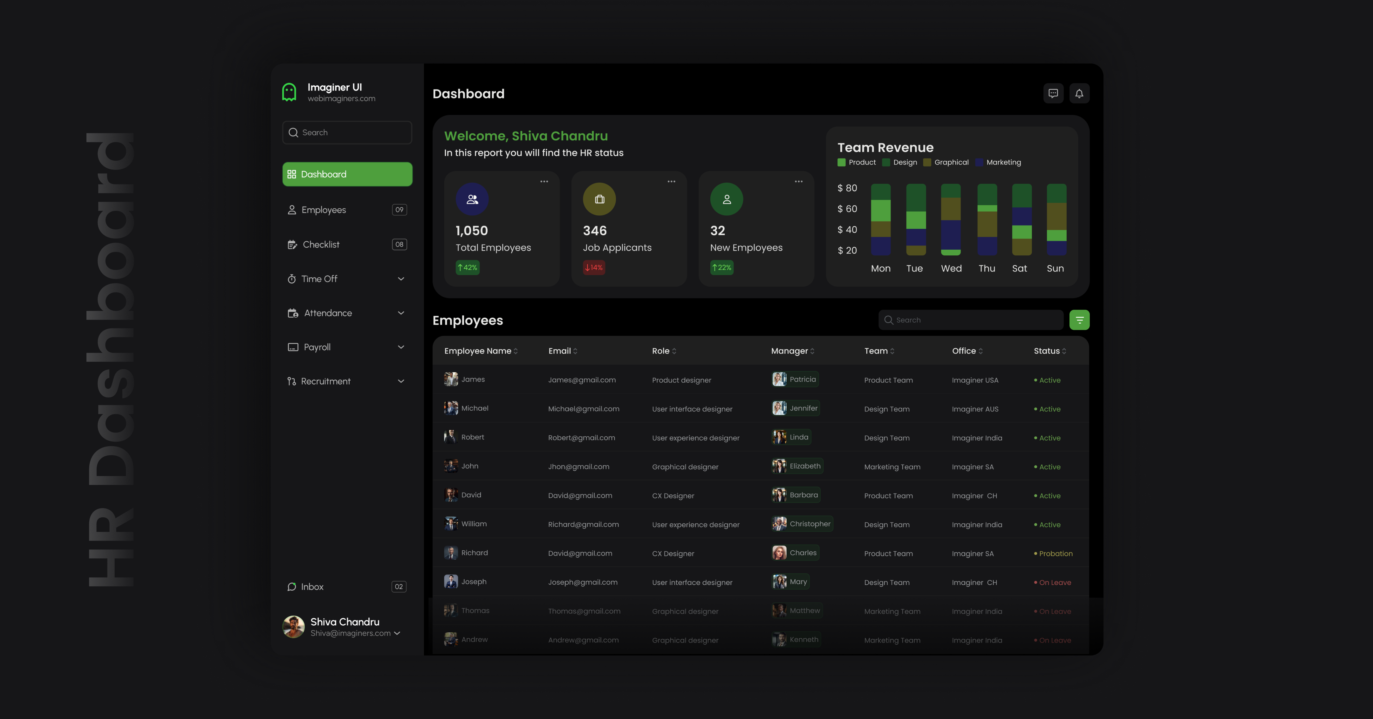
Task: Click the green filter button
Action: pos(1079,320)
